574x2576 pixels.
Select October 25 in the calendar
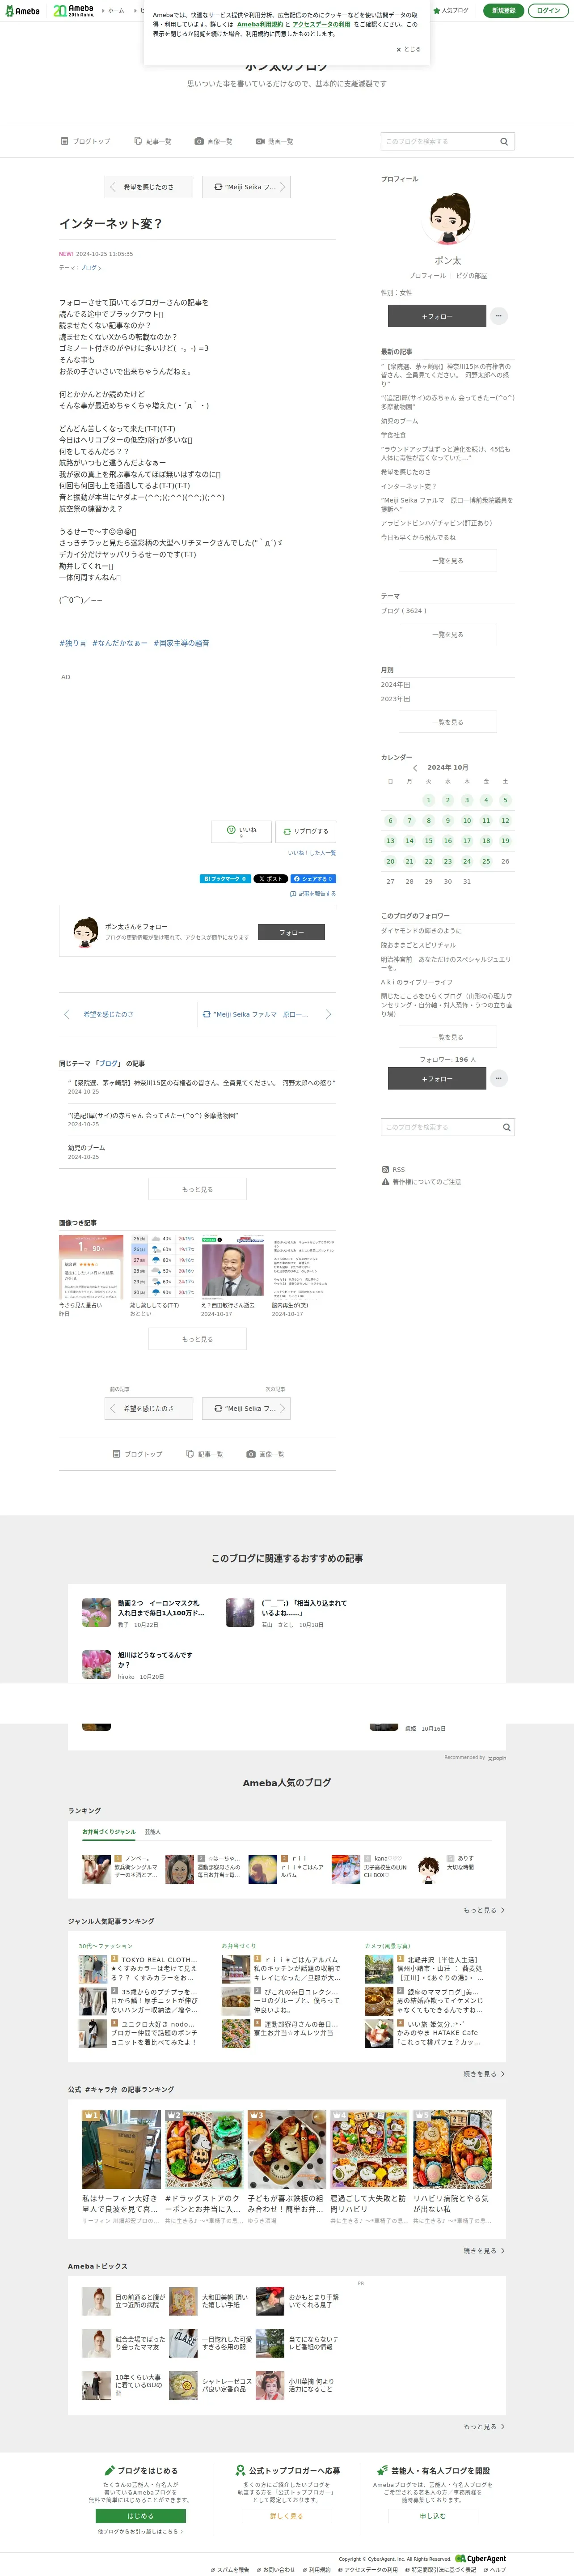(486, 861)
